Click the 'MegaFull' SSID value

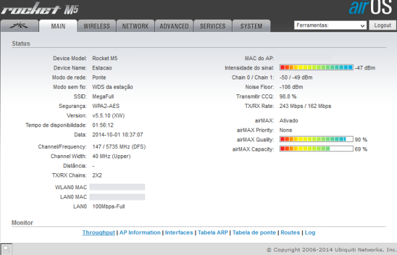[x=103, y=97]
